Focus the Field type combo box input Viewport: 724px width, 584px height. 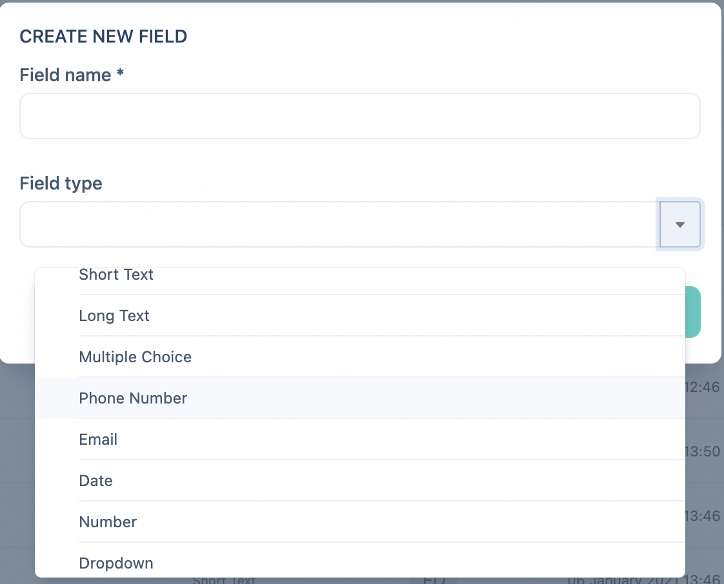339,224
